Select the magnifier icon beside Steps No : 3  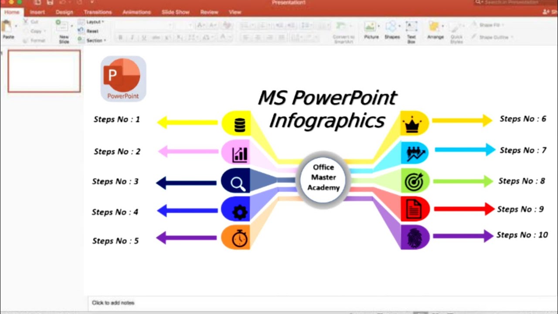pyautogui.click(x=238, y=184)
